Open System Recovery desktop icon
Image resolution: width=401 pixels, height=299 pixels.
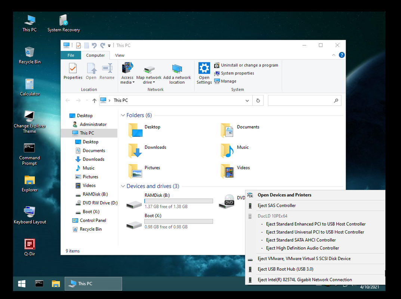64,24
